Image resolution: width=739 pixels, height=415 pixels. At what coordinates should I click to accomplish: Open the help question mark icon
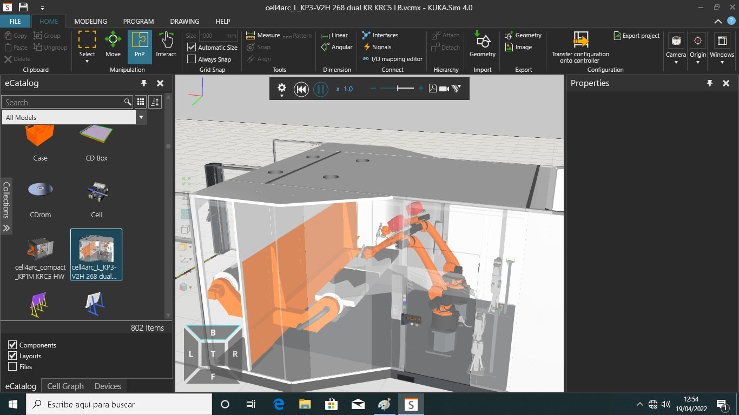click(731, 21)
